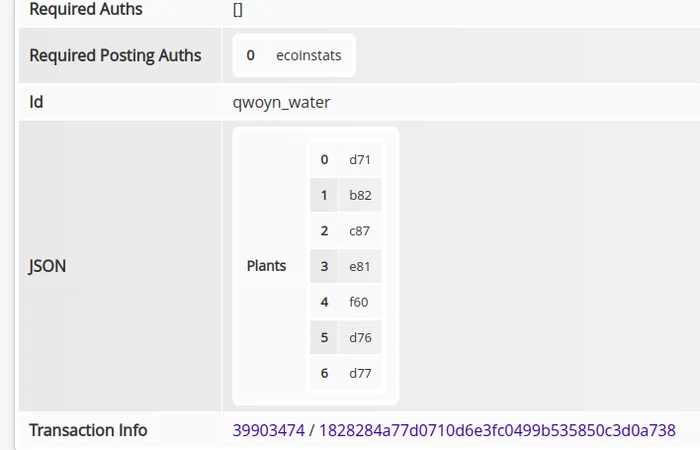Click the Id row label
Screen dimensions: 700x450
point(36,101)
